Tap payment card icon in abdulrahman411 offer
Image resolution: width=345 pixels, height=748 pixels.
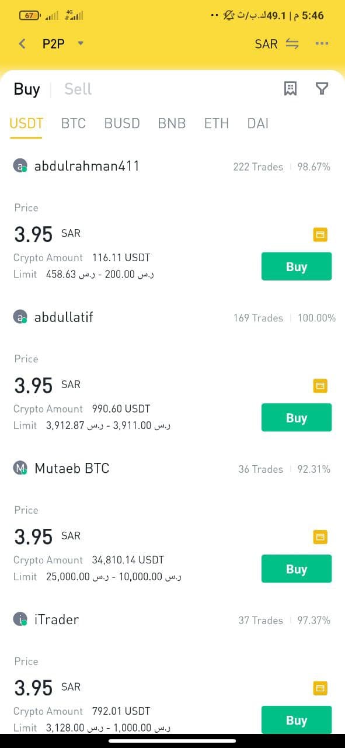[x=320, y=235]
